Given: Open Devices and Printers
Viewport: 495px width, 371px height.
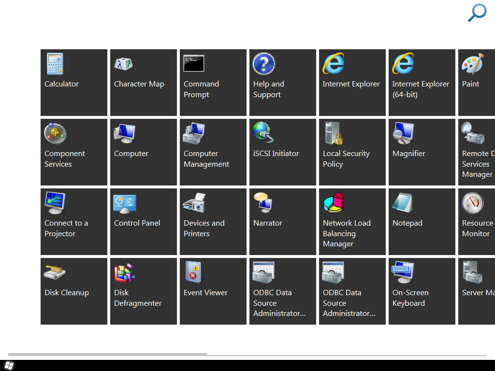Looking at the screenshot, I should coord(213,222).
